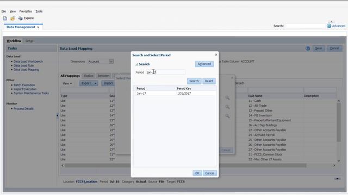
Task: Close the Data Management tab
Action: (x=38, y=27)
